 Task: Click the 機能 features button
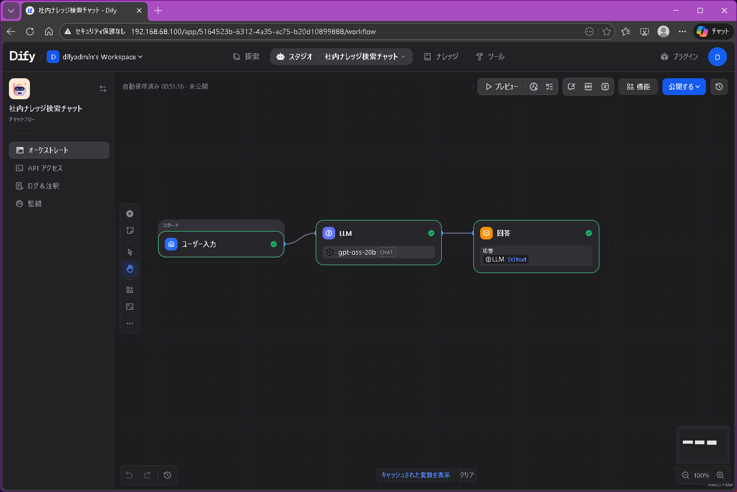click(x=638, y=87)
